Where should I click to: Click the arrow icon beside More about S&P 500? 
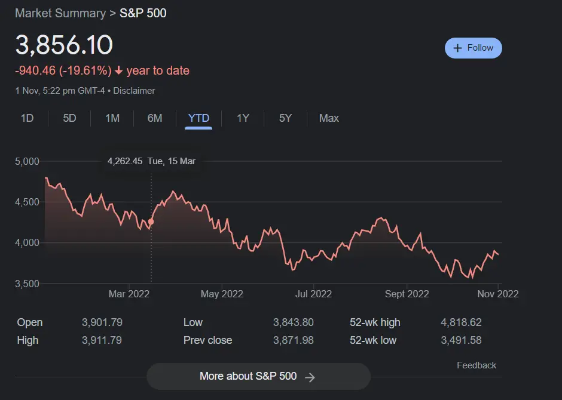[x=310, y=377]
